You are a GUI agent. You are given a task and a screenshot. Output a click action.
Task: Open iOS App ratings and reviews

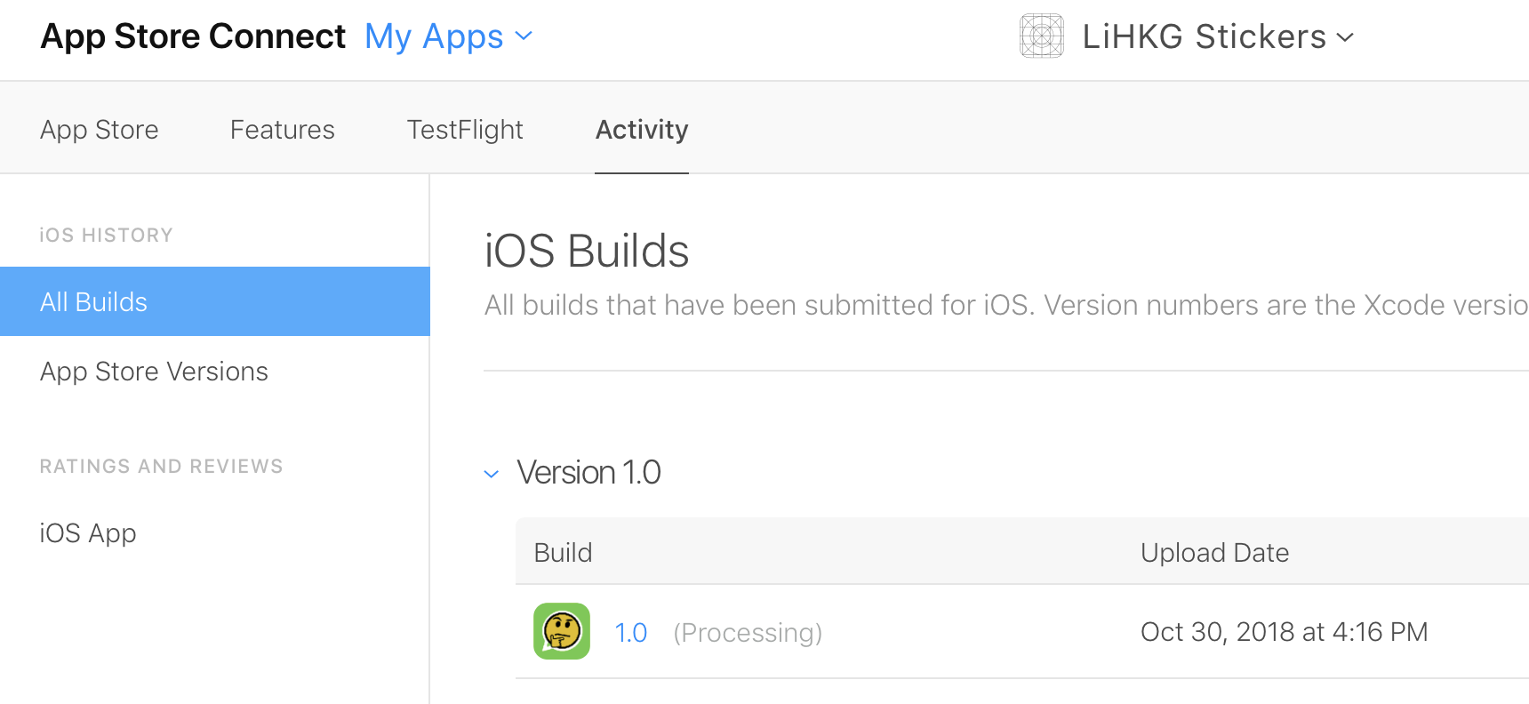point(88,533)
